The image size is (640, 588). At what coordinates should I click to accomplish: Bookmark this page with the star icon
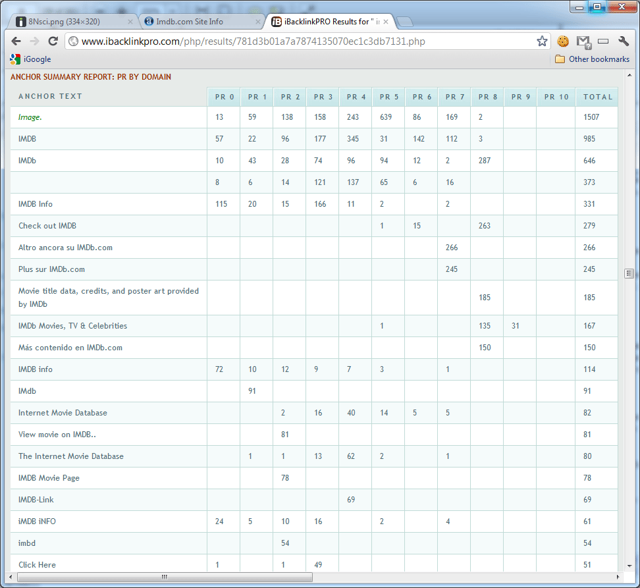[x=542, y=41]
